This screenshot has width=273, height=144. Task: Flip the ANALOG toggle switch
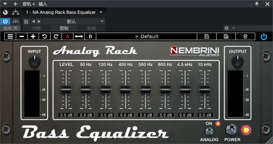(209, 131)
